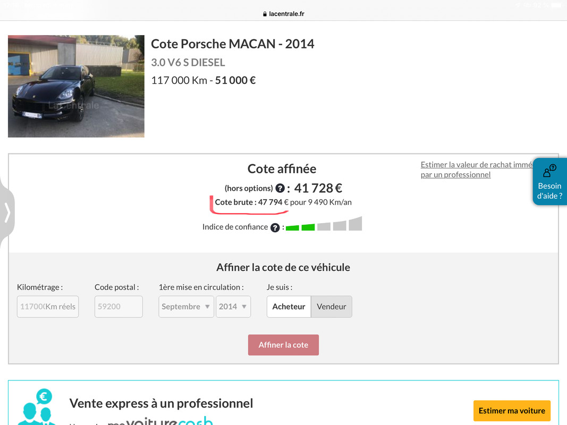Screen dimensions: 567x425
Task: Open the Indice de confiance help icon
Action: (x=275, y=228)
